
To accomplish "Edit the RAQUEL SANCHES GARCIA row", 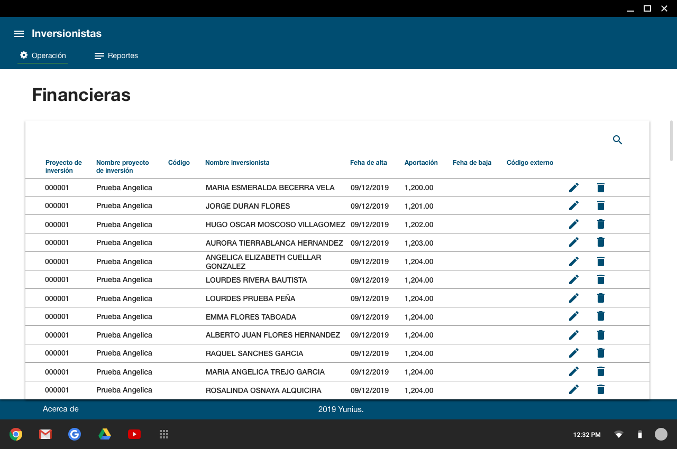I will point(574,353).
